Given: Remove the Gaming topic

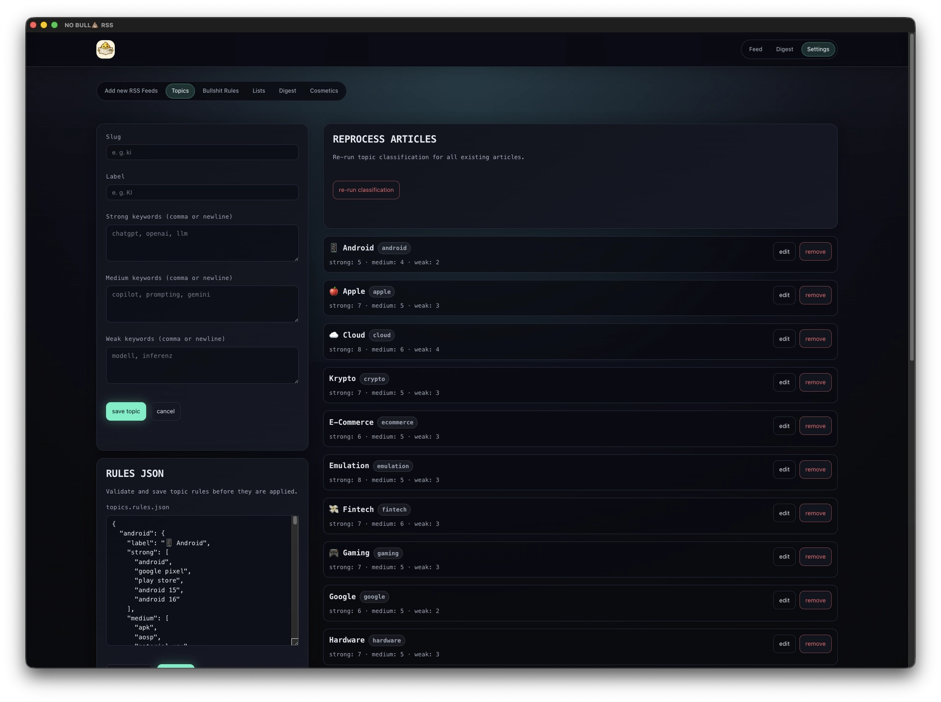Looking at the screenshot, I should (815, 556).
